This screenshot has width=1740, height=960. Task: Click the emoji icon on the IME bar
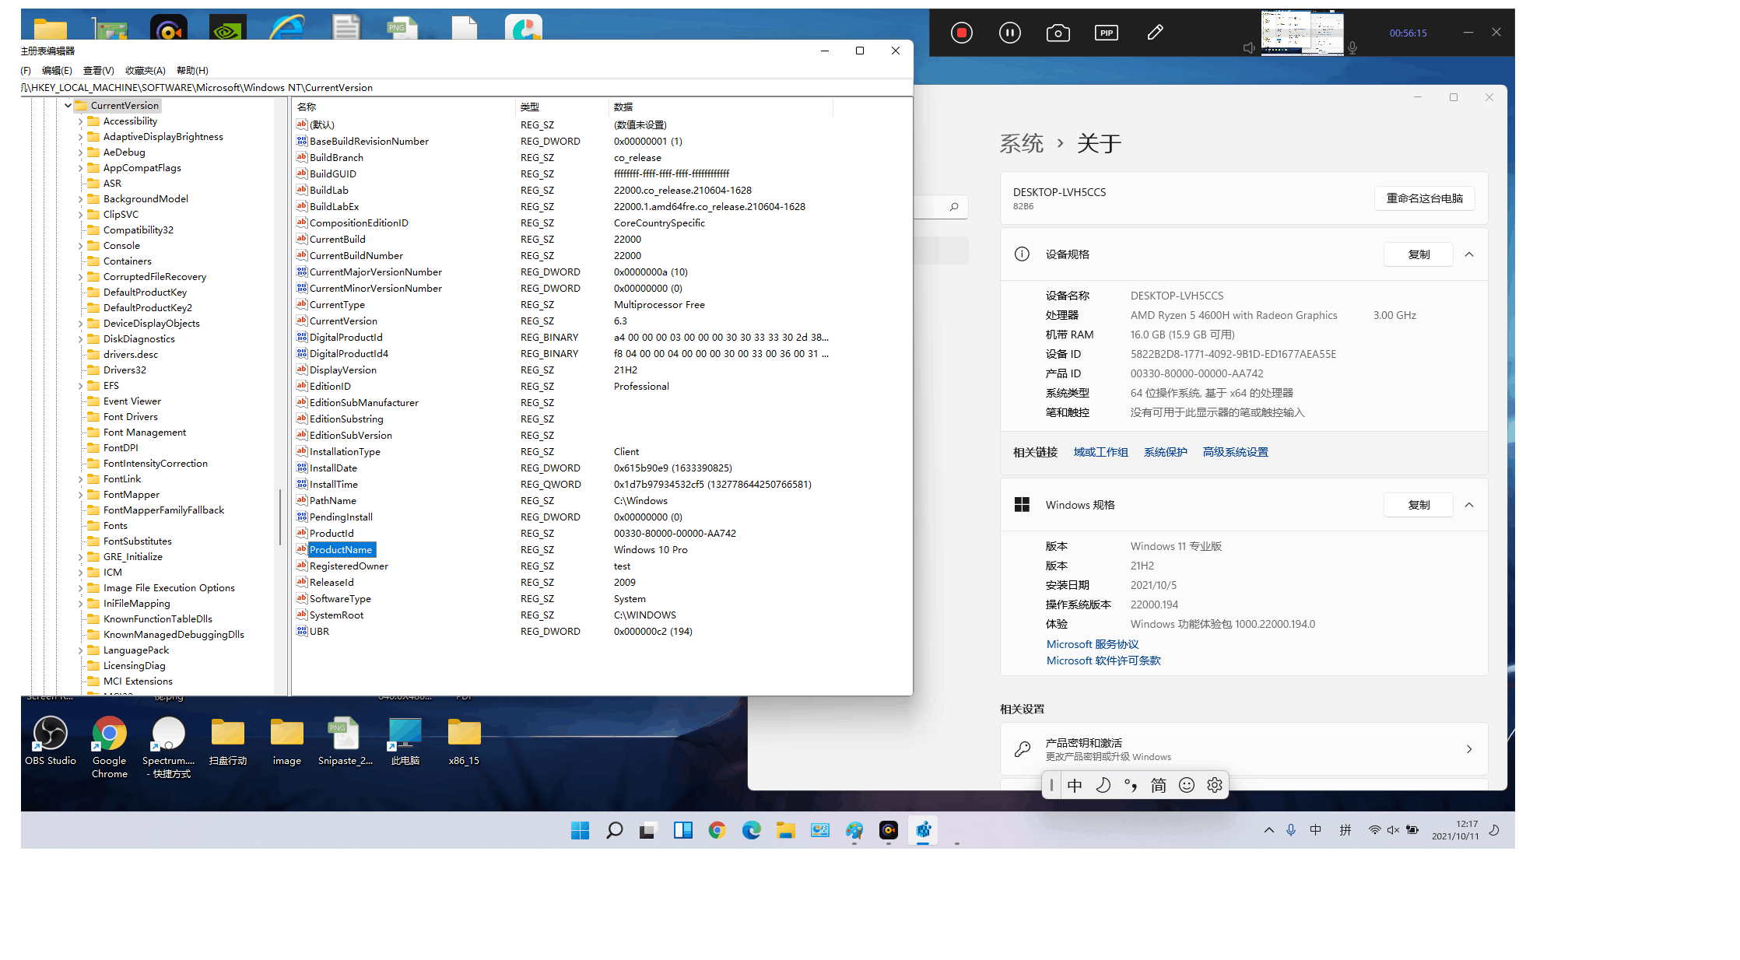[1187, 785]
